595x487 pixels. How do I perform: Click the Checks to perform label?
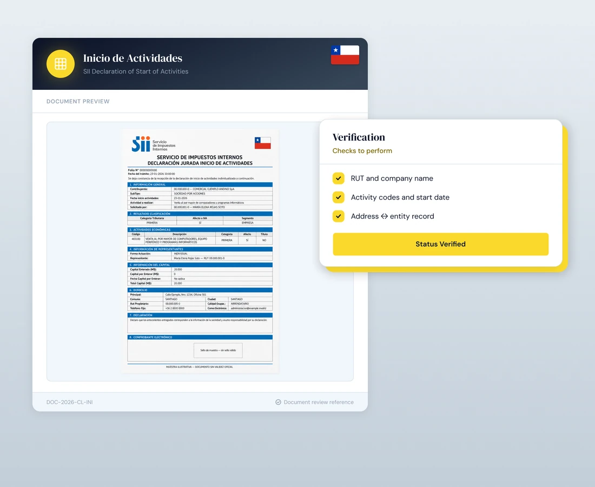[362, 150]
